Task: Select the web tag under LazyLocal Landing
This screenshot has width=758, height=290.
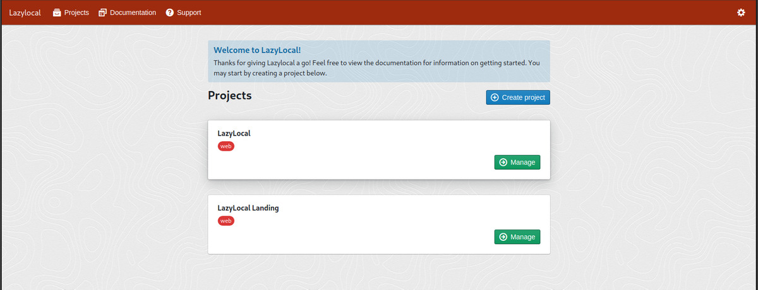Action: [x=226, y=221]
